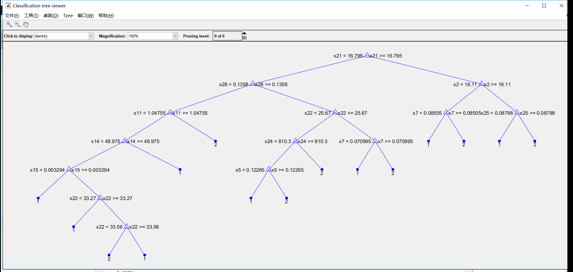Viewport: 573px width, 272px height.
Task: Click the 'x25 >= 0.08798' branch label
Action: tap(537, 113)
